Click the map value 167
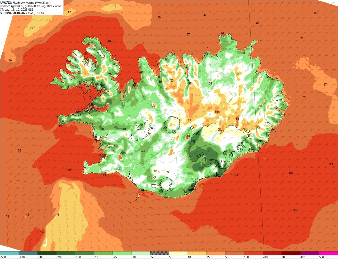The width and height of the screenshot is (338, 259). [291, 173]
